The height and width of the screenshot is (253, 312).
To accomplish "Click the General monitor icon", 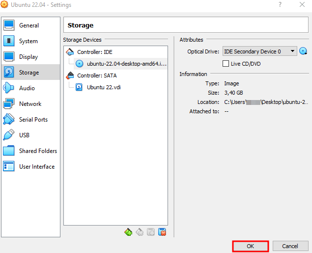I will pyautogui.click(x=9, y=25).
